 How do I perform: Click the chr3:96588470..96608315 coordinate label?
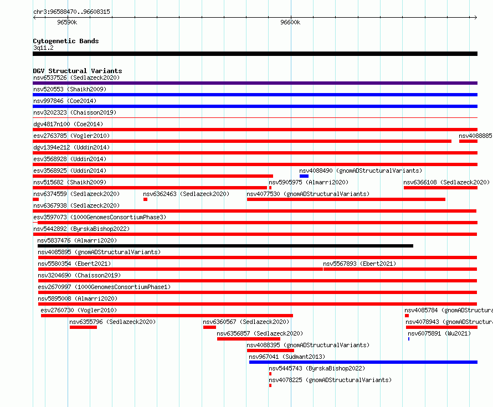point(71,12)
